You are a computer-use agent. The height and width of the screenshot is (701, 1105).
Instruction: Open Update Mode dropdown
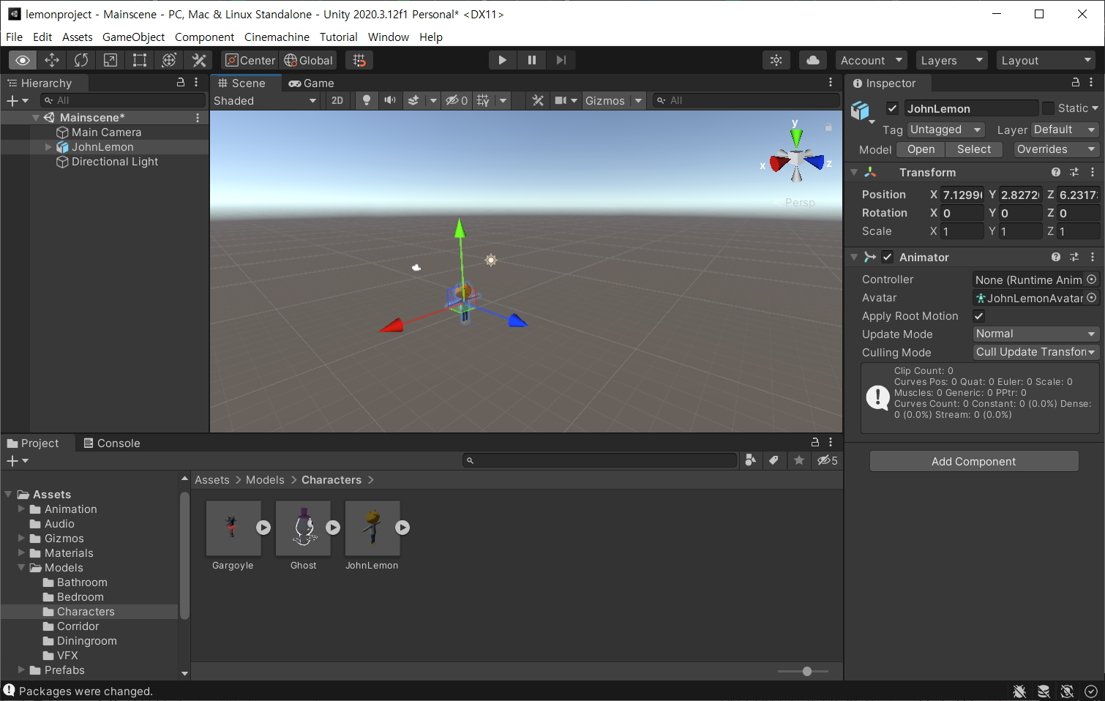(x=1035, y=334)
